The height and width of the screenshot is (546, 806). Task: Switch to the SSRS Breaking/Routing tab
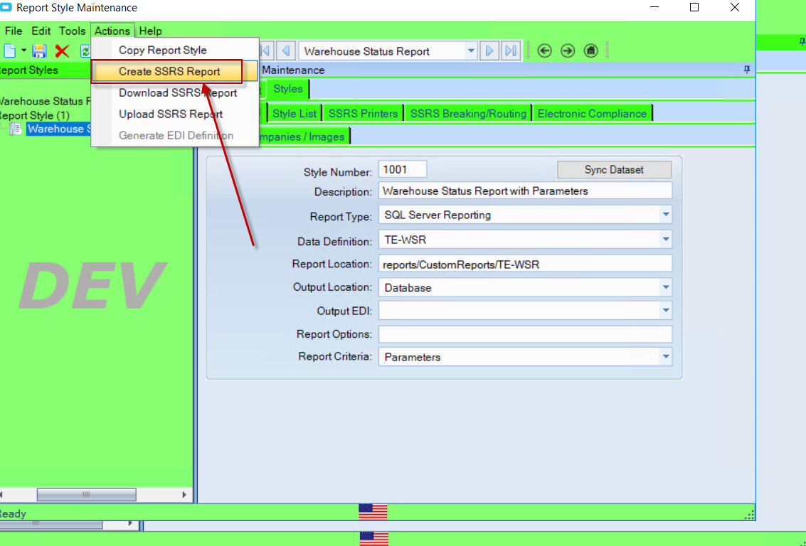[468, 114]
